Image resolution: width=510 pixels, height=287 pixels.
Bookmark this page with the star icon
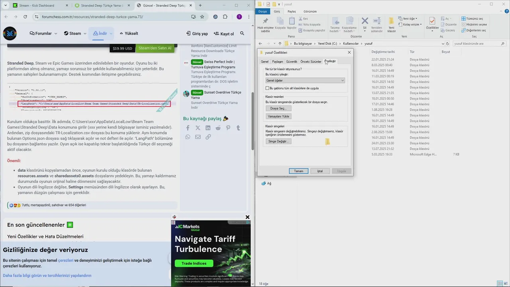202,17
